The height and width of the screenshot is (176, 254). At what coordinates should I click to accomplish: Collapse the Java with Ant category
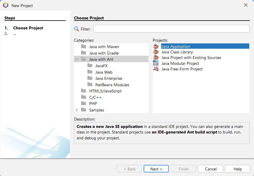coord(77,59)
